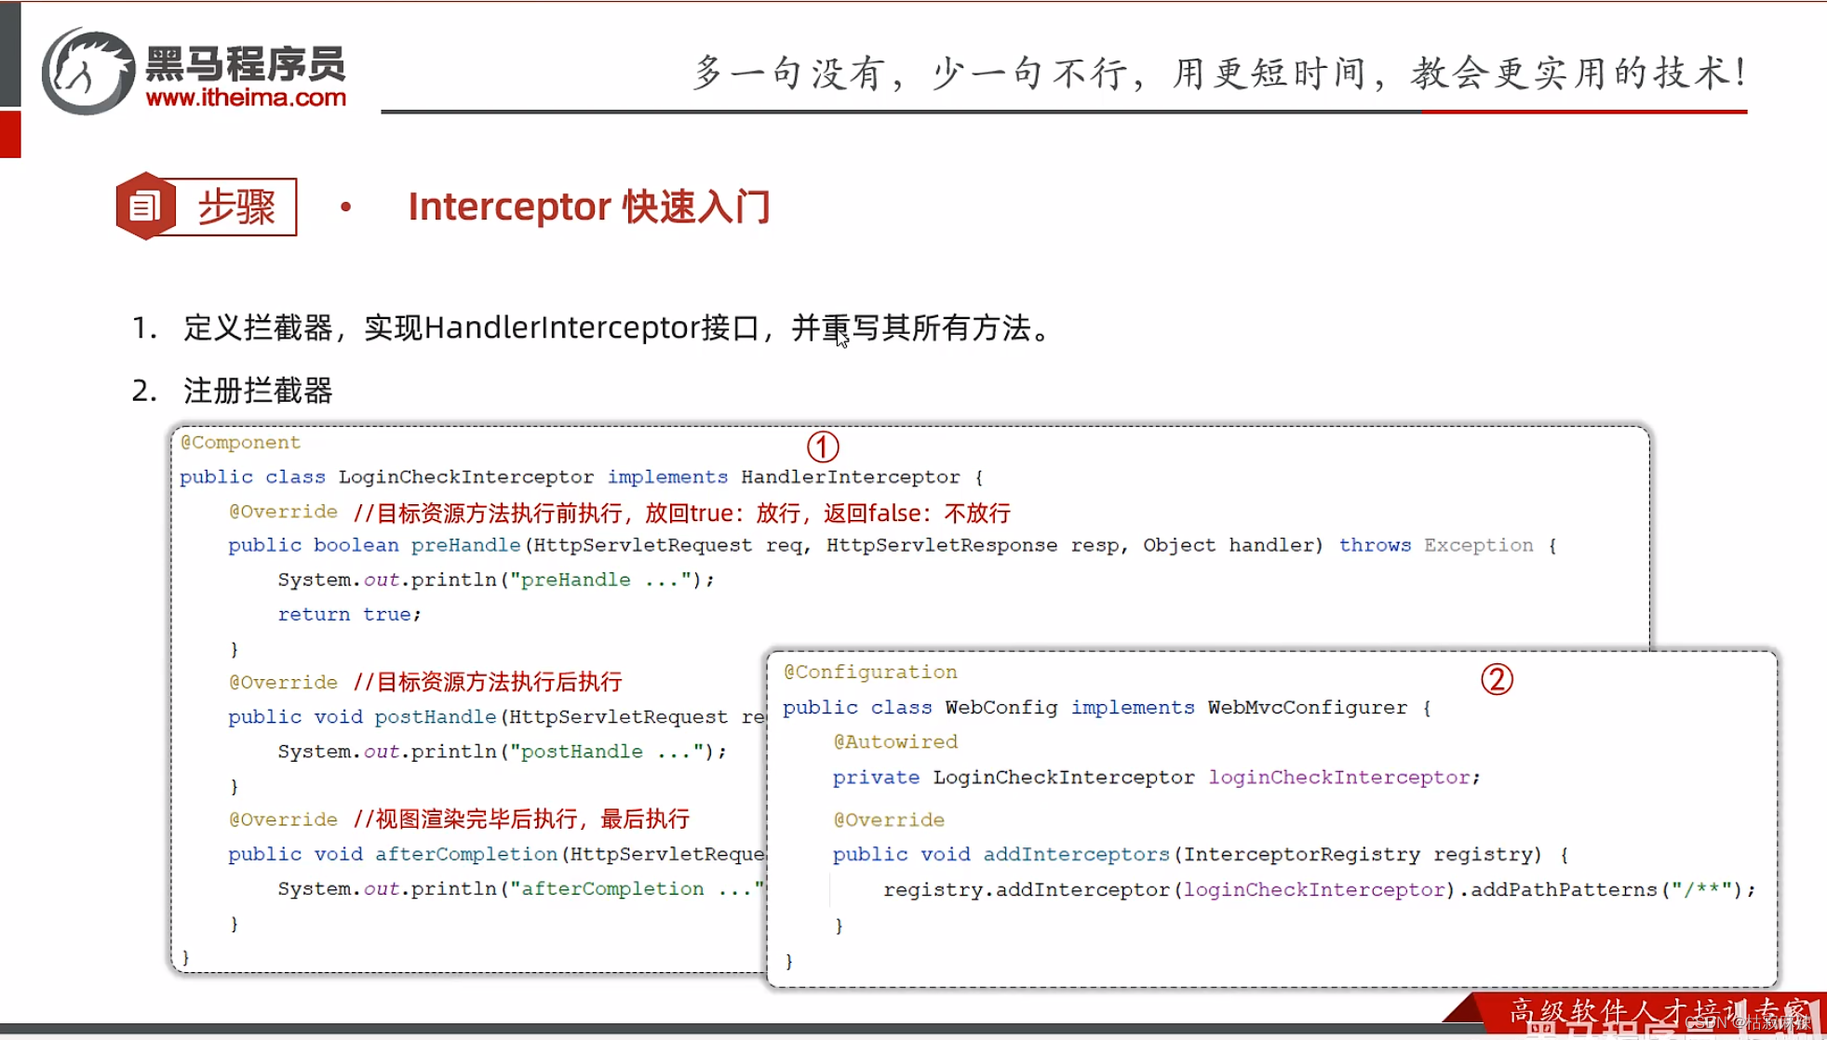Click the horse head emblem in the logo
Screen dimensions: 1827x1040
[x=87, y=63]
